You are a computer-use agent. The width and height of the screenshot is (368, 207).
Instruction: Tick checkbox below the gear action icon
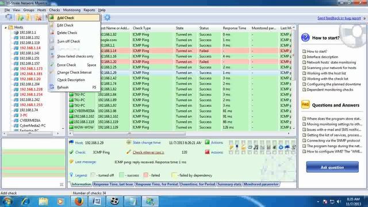click(x=281, y=152)
